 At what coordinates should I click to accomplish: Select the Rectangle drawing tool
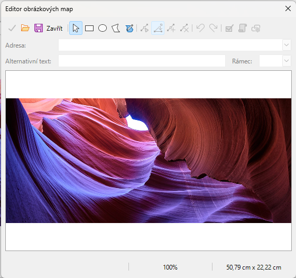click(89, 29)
